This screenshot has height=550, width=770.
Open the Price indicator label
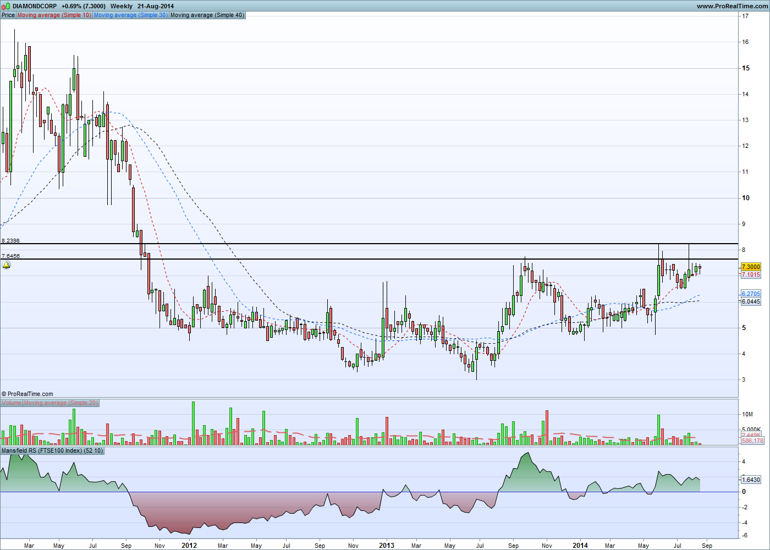coord(8,15)
